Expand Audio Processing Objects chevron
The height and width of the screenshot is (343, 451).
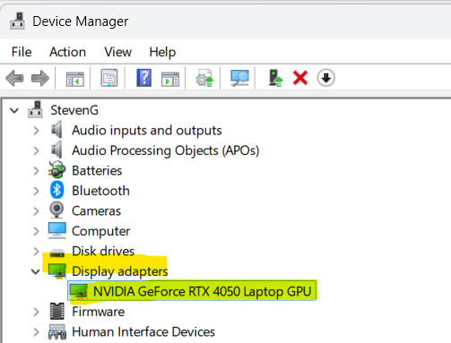[36, 150]
